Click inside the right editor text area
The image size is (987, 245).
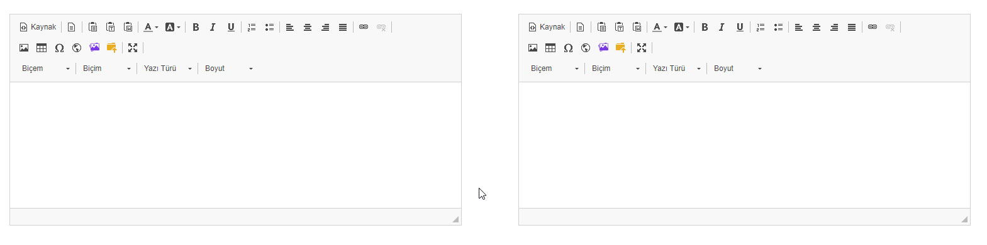click(744, 145)
